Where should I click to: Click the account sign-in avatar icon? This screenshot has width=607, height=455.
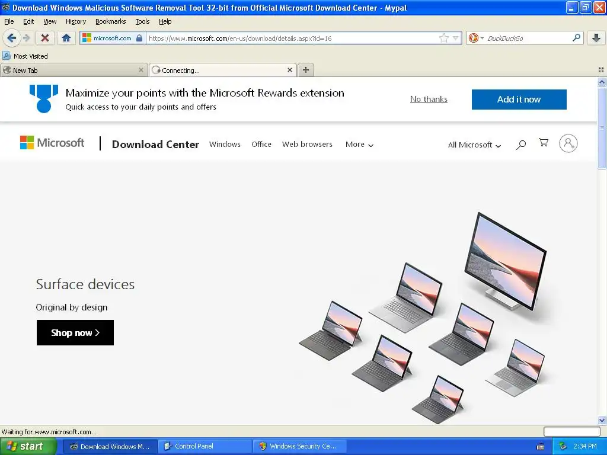568,143
